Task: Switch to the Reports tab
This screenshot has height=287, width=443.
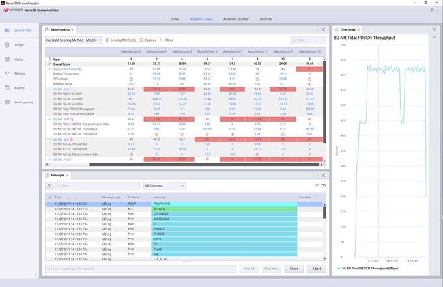Action: click(266, 19)
